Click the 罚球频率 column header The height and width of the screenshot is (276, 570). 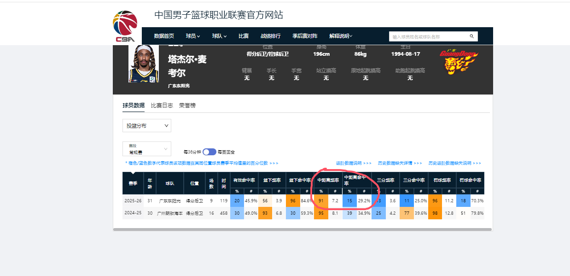click(442, 180)
